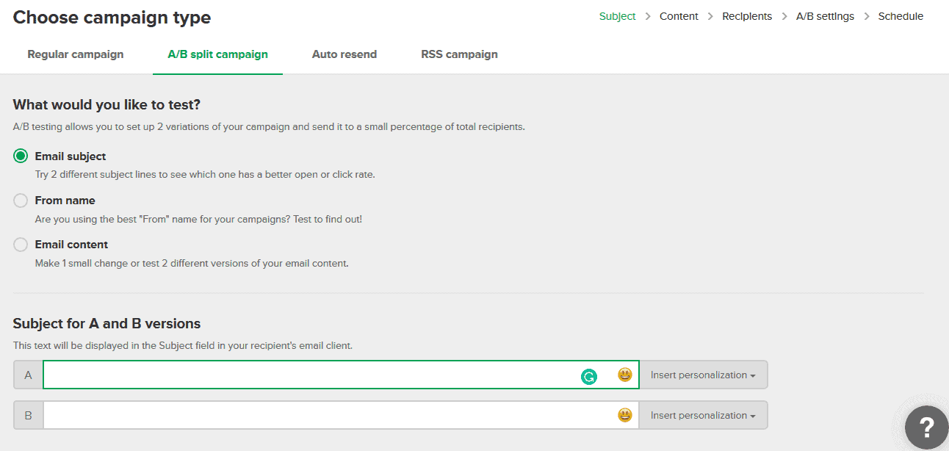
Task: Open the emoji picker for subject A
Action: (x=624, y=375)
